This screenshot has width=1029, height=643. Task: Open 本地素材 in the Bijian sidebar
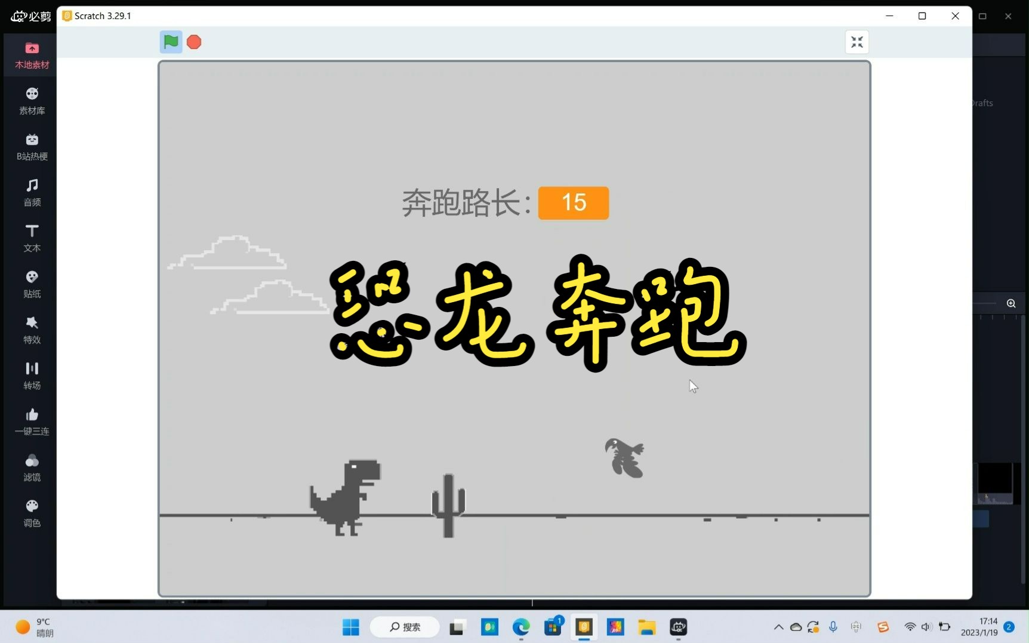tap(32, 56)
